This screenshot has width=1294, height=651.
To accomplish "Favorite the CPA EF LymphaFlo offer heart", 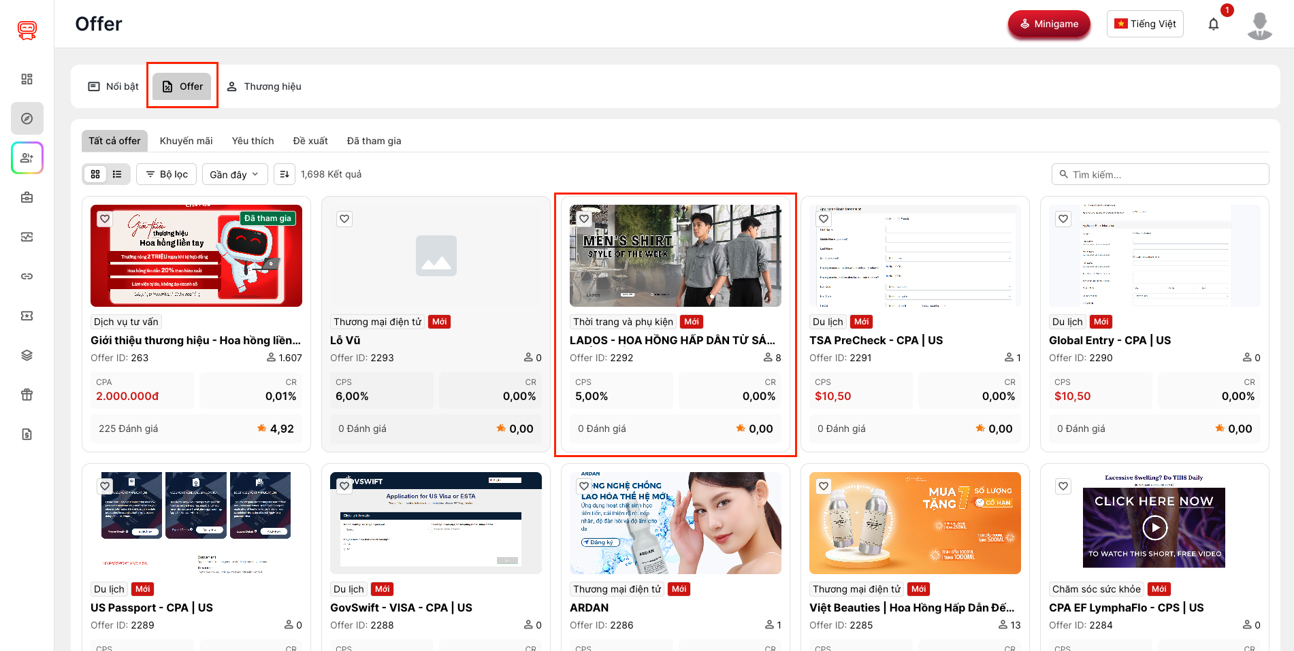I will tap(1063, 486).
